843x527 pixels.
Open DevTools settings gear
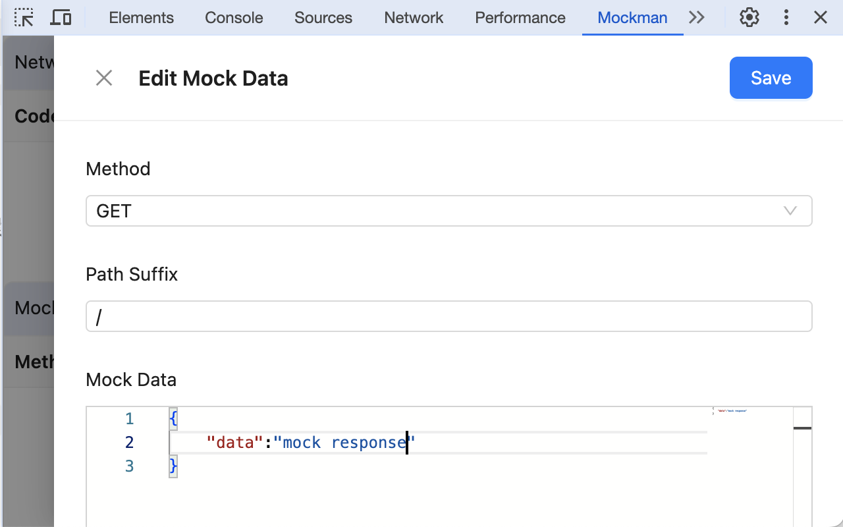pos(749,18)
